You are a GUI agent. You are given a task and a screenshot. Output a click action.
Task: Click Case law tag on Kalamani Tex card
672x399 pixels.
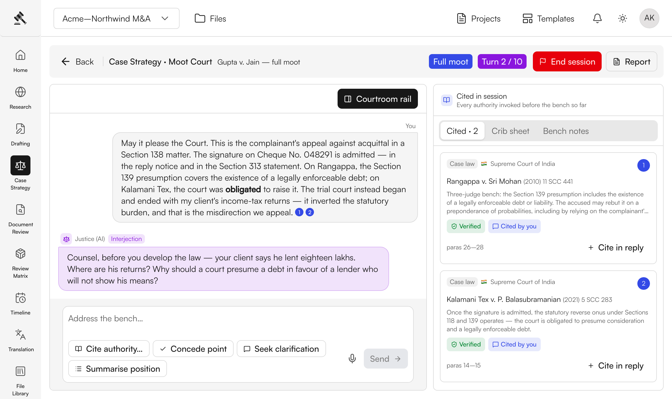tap(462, 282)
